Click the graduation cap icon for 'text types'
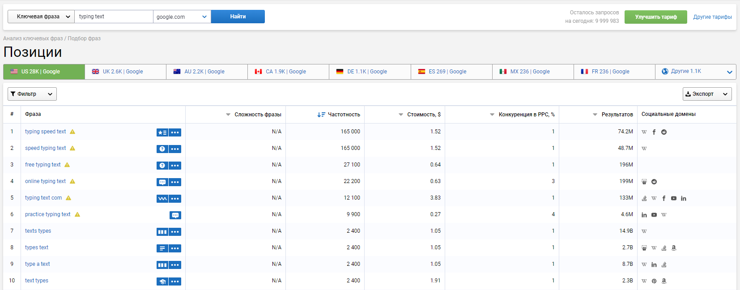This screenshot has width=740, height=290. (162, 281)
